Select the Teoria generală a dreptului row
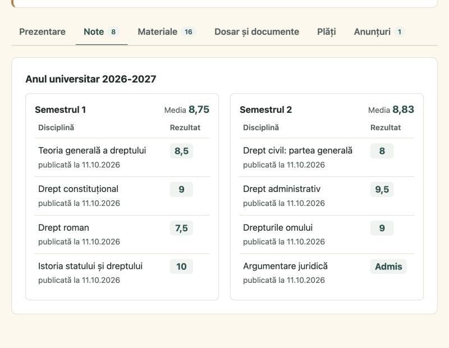The width and height of the screenshot is (449, 348). 122,157
